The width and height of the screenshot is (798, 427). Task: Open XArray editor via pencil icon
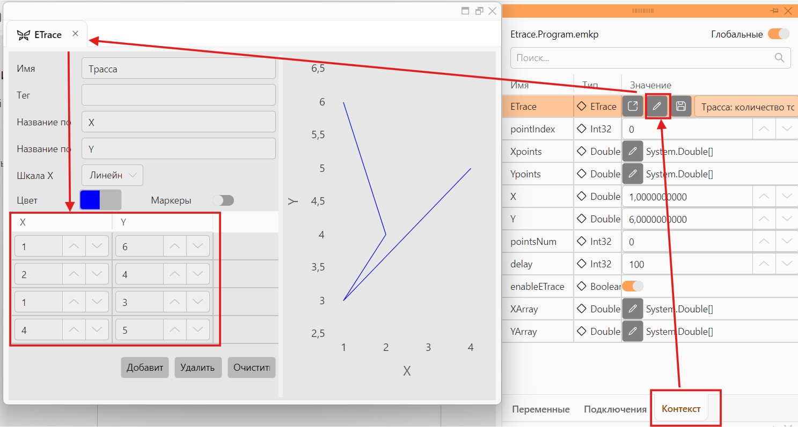[x=632, y=309]
